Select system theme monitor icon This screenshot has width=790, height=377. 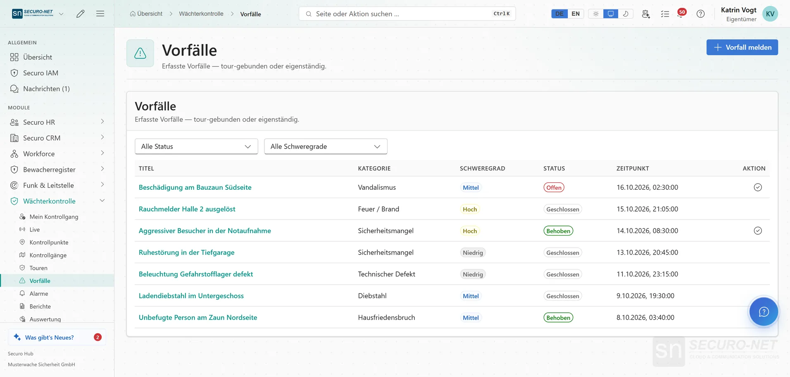pos(611,14)
